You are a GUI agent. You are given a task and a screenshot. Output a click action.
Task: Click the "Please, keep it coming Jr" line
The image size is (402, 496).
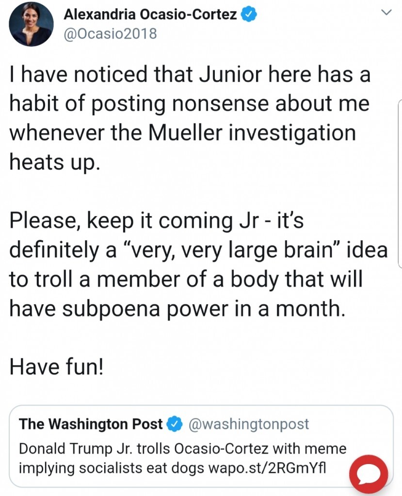point(155,220)
